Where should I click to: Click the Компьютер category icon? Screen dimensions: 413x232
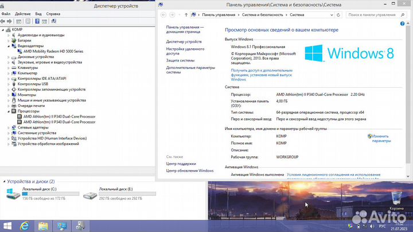(x=14, y=73)
